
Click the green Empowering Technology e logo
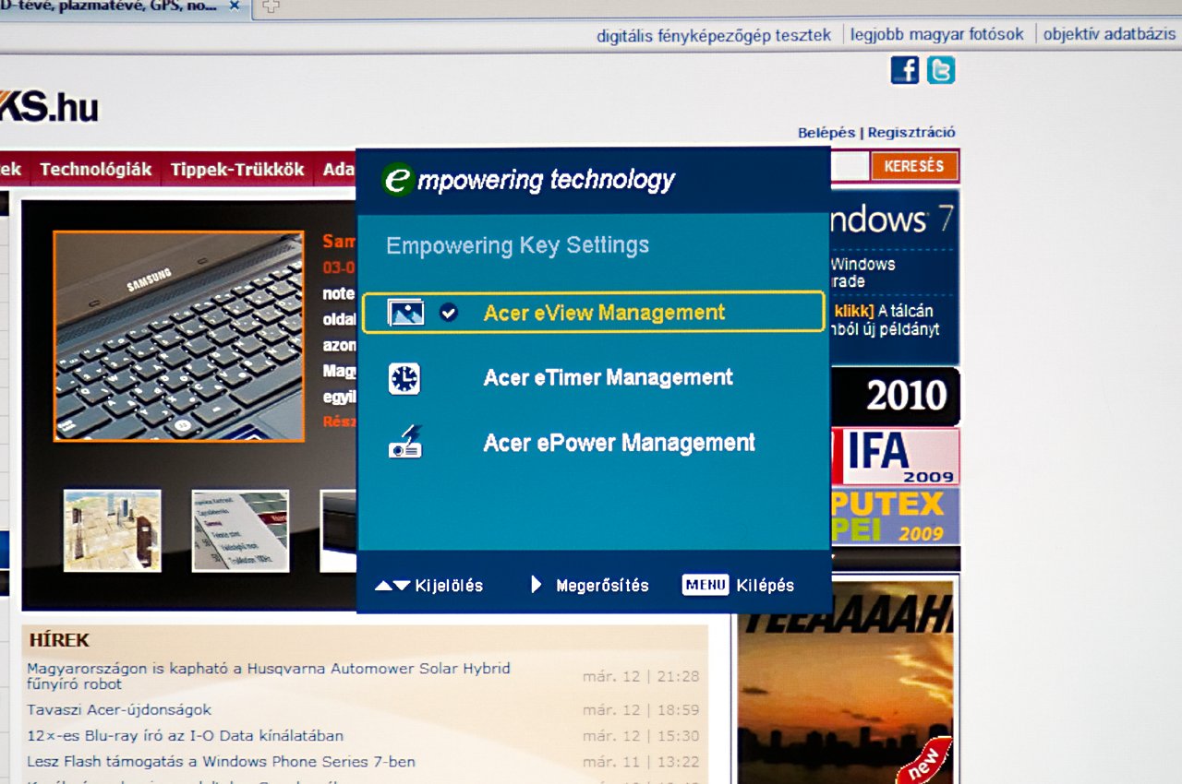click(398, 179)
